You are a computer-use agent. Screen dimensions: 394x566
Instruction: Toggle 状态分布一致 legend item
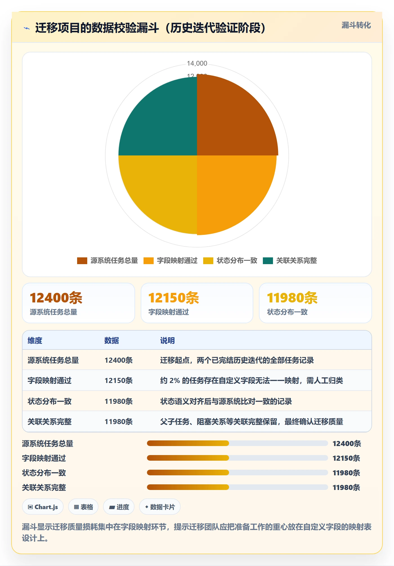tap(230, 261)
